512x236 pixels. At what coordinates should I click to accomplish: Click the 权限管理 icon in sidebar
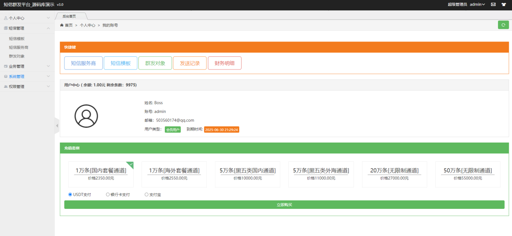6,87
